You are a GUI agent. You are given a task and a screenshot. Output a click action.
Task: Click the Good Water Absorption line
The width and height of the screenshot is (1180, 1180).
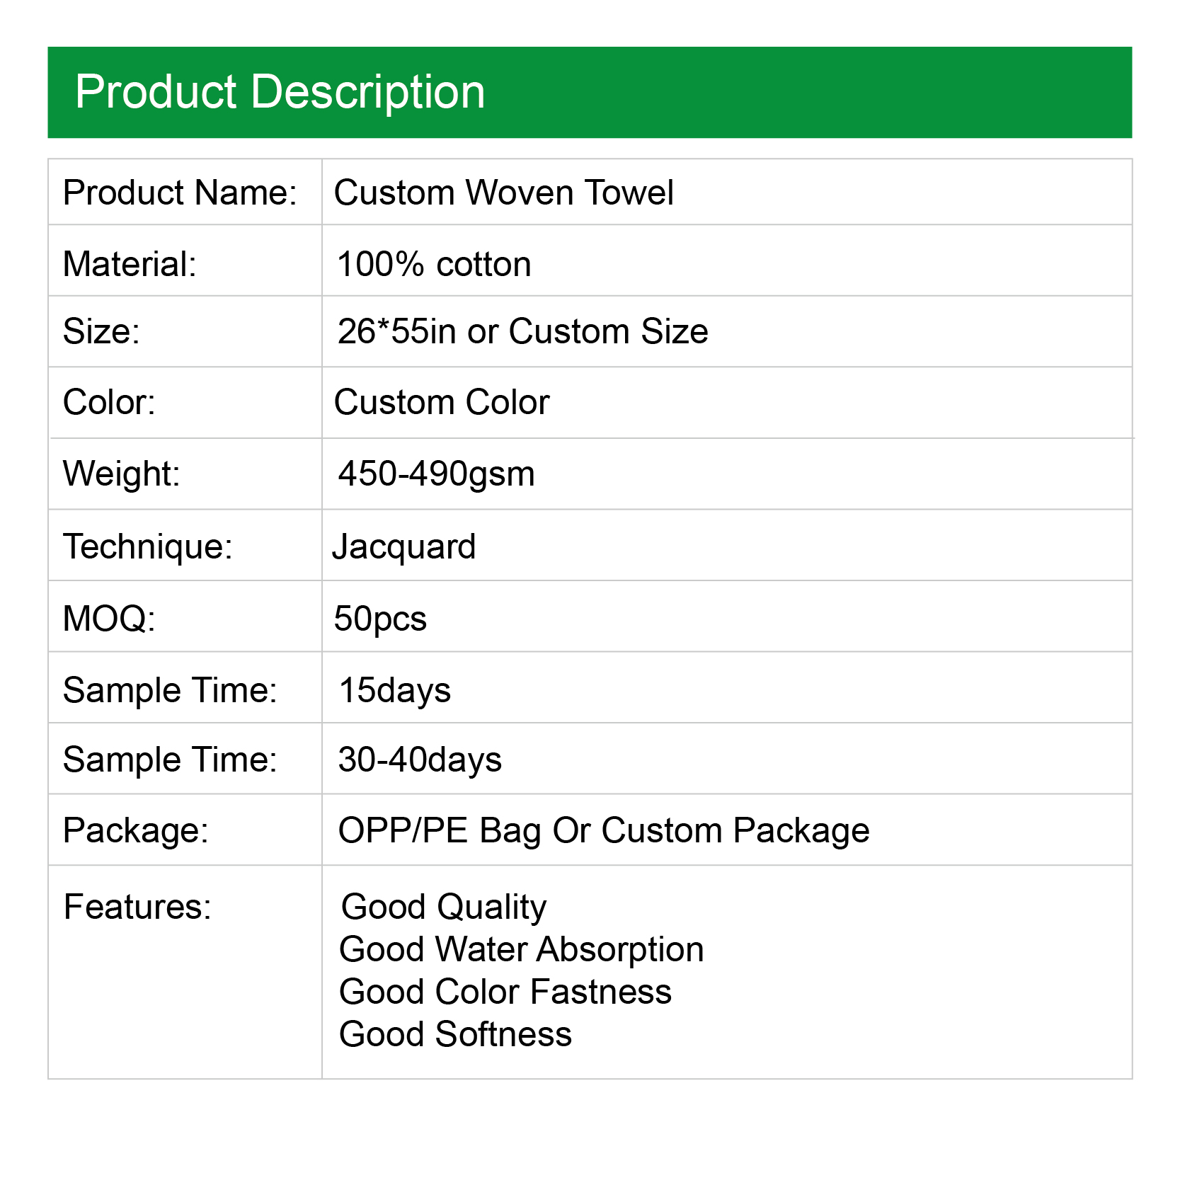[x=522, y=949]
